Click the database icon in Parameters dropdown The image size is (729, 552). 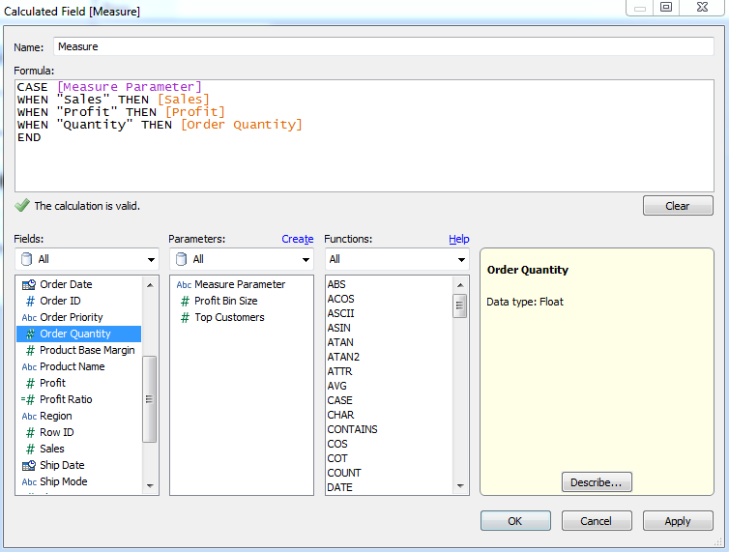[182, 259]
